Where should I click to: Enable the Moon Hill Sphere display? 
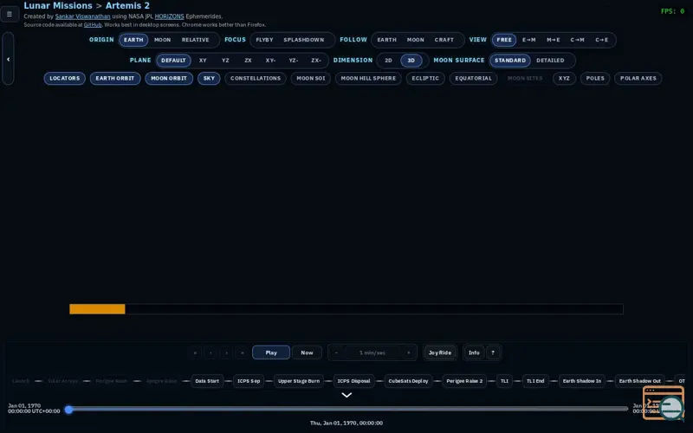coord(368,78)
